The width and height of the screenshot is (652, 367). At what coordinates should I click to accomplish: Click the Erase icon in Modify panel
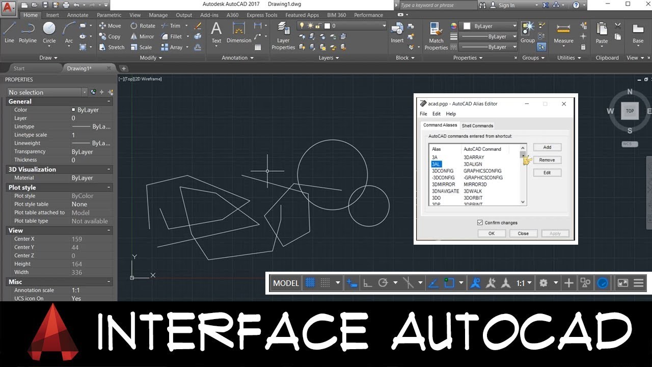(198, 25)
